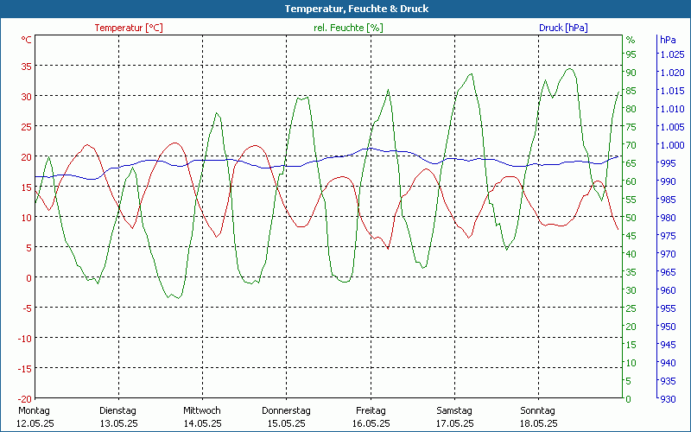This screenshot has width=691, height=432.
Task: Click humidity axis value 55
Action: pyautogui.click(x=631, y=200)
